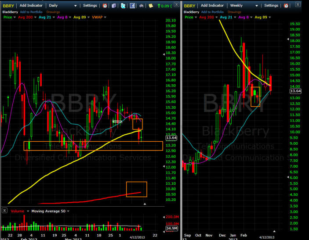Click the purple stacked windows icon in Daily toolbar

(114, 6)
